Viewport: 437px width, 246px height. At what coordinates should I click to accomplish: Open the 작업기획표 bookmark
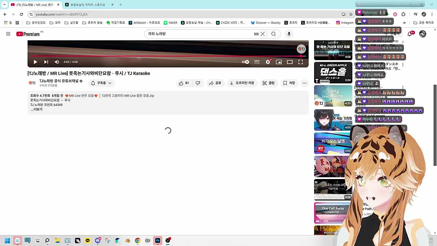[115, 23]
